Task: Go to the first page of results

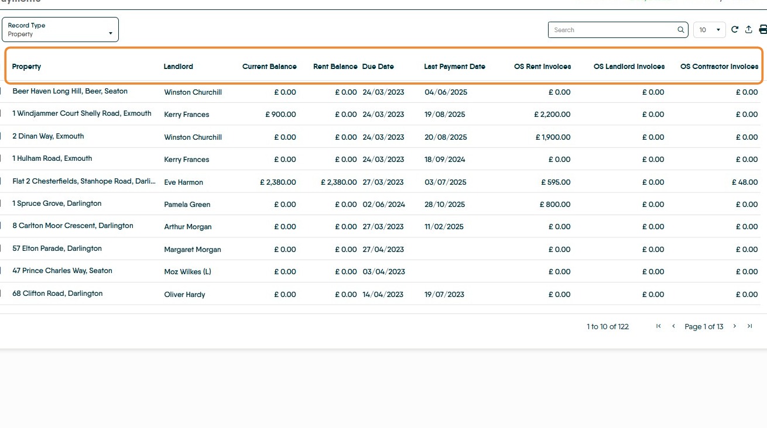Action: pos(659,326)
